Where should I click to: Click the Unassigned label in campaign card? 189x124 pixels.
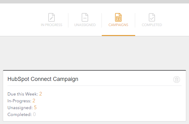pyautogui.click(x=20, y=108)
